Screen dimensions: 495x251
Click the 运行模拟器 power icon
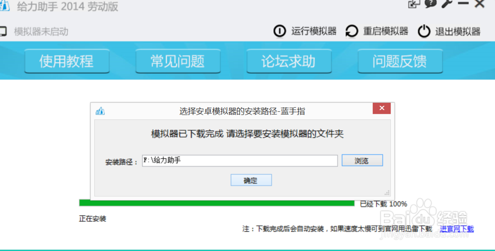tap(279, 31)
